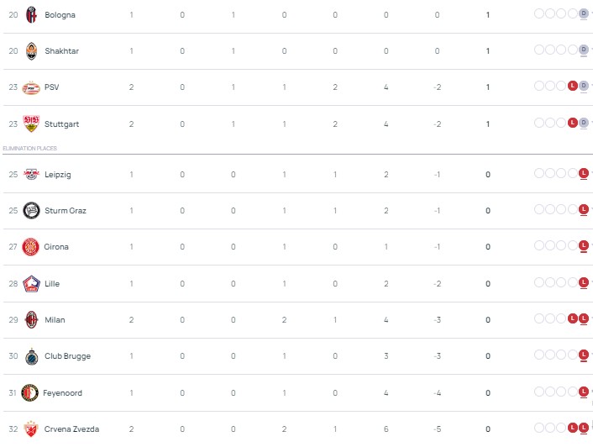593x447 pixels.
Task: Click the Bologna club crest
Action: coord(31,14)
